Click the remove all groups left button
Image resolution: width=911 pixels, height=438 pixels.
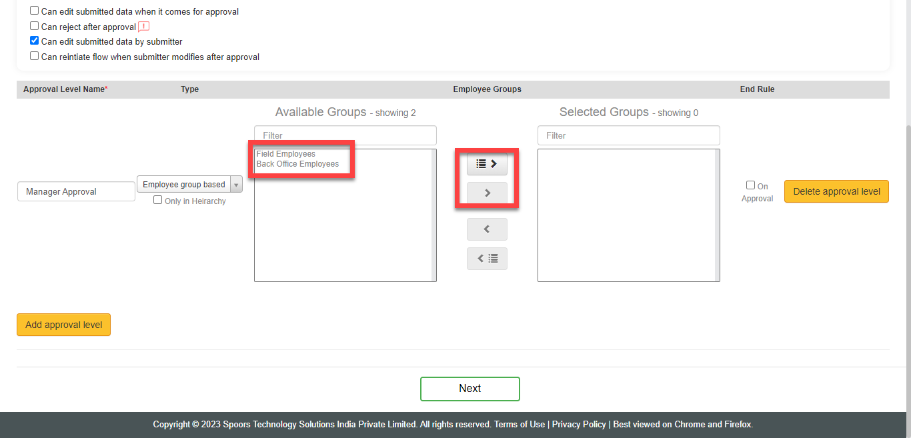tap(487, 259)
